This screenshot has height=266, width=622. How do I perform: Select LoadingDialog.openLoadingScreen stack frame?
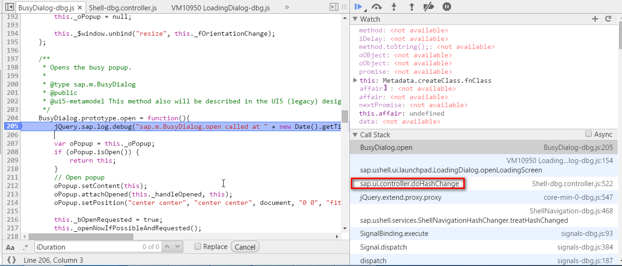pyautogui.click(x=484, y=165)
